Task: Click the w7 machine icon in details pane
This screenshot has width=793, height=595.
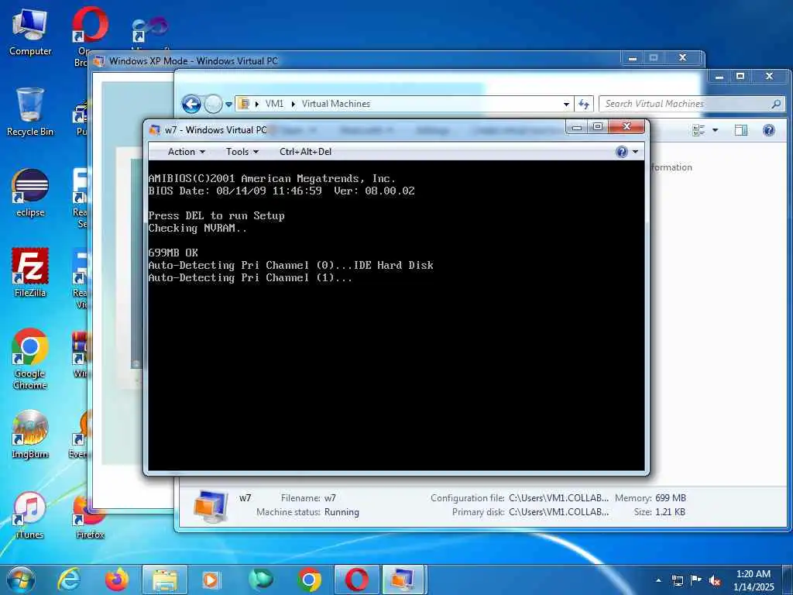Action: coord(211,506)
